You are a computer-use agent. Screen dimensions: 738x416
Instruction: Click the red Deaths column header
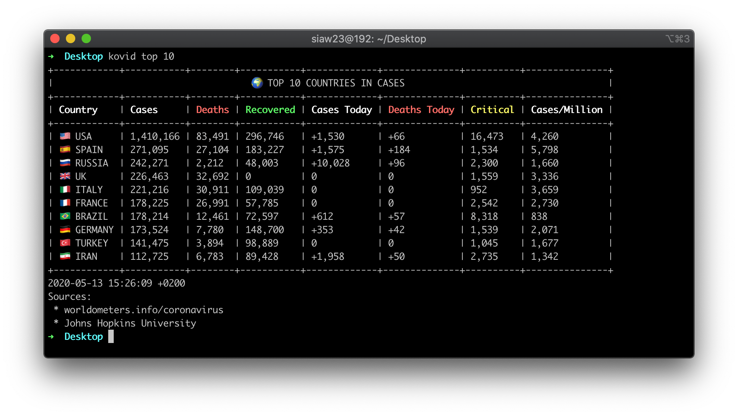pyautogui.click(x=213, y=110)
